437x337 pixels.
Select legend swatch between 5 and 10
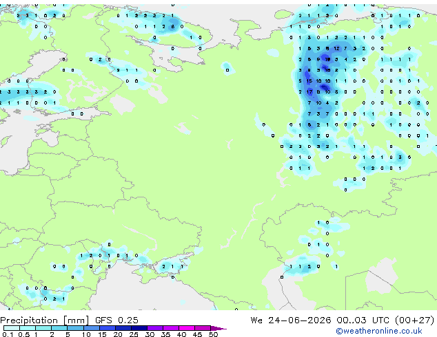point(75,328)
